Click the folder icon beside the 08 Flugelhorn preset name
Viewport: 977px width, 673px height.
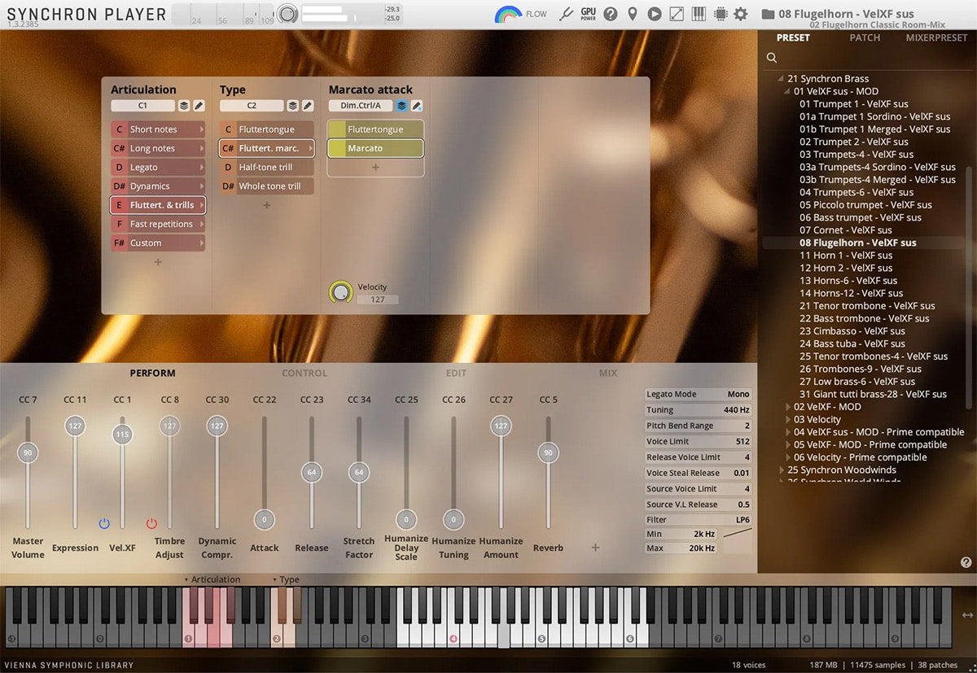click(x=767, y=14)
